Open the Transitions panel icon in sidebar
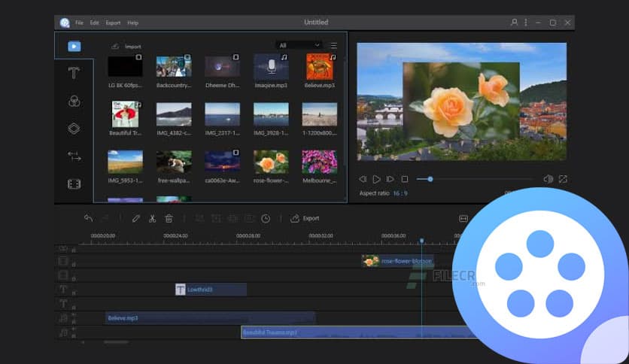This screenshot has width=629, height=364. 74,156
